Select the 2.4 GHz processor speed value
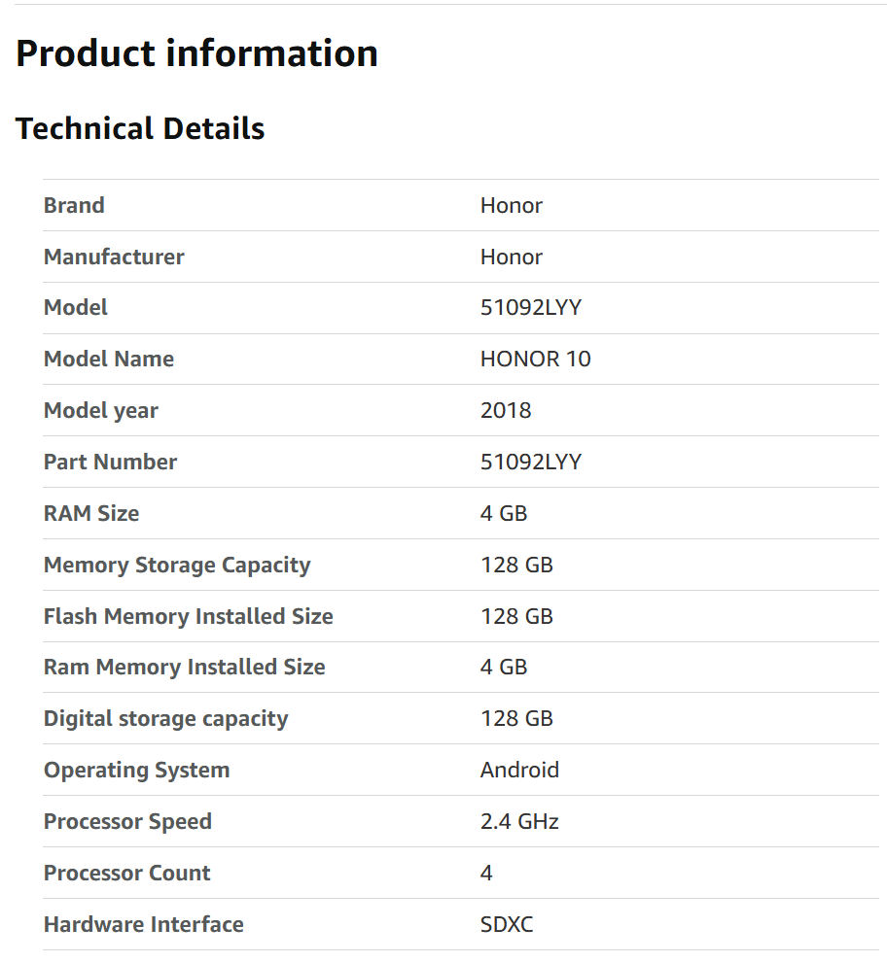 pos(519,821)
